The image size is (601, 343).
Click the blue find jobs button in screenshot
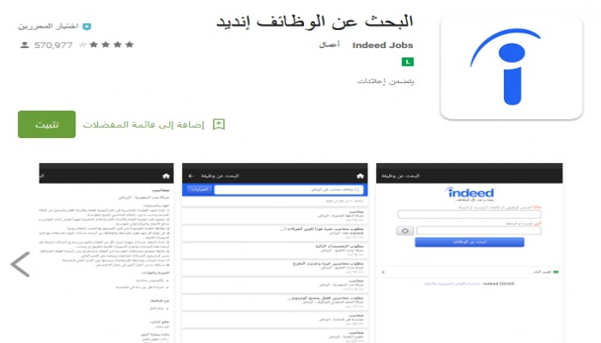470,242
